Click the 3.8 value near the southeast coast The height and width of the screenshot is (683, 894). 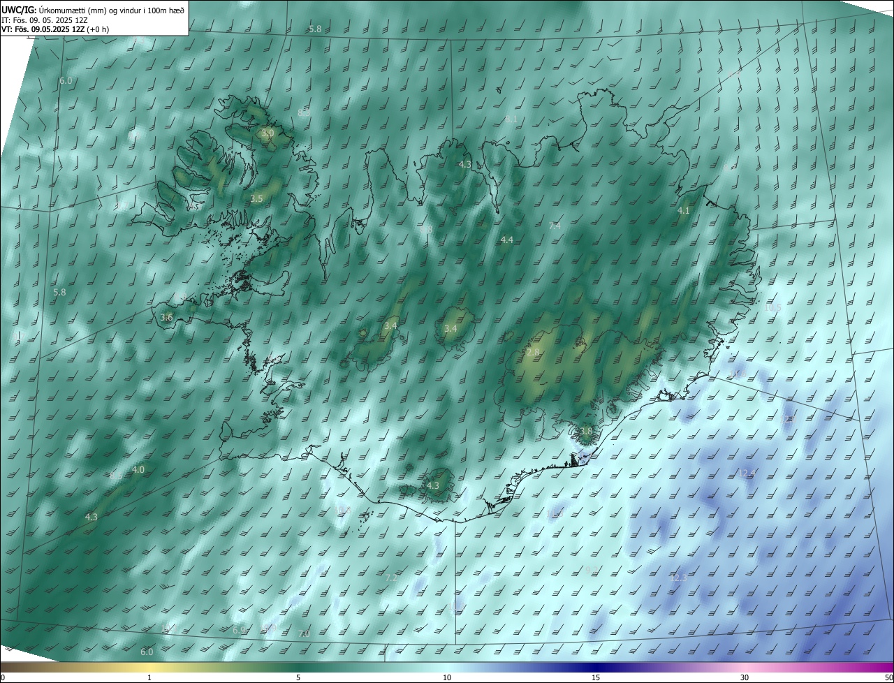586,432
